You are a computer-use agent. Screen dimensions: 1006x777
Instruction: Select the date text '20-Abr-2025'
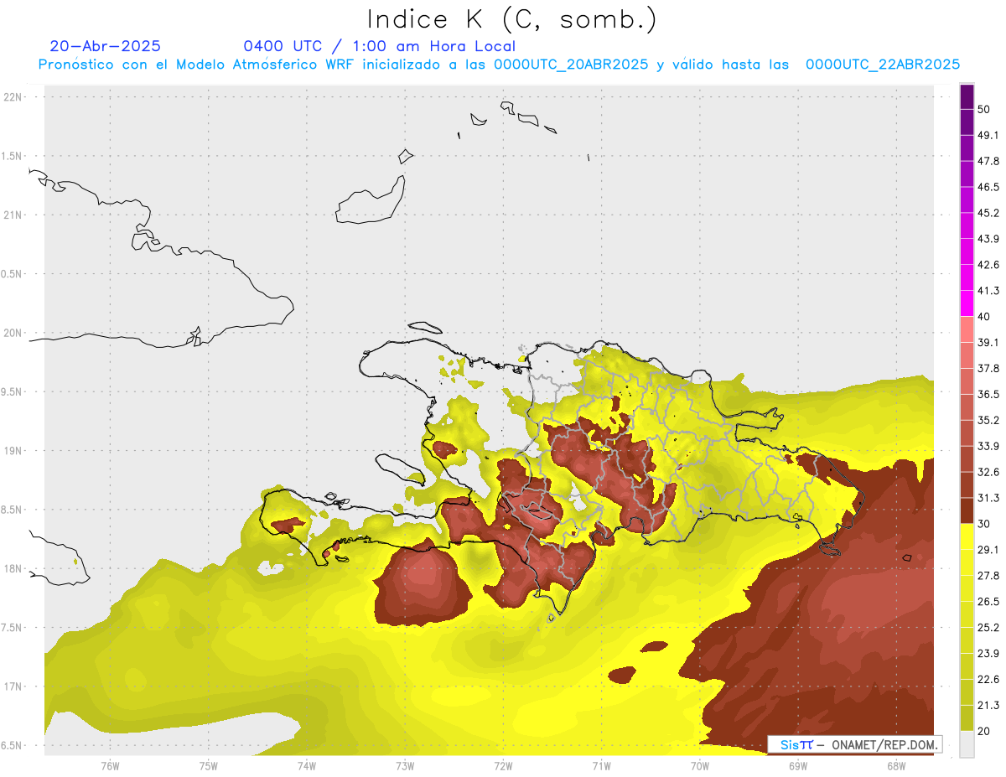tap(106, 46)
